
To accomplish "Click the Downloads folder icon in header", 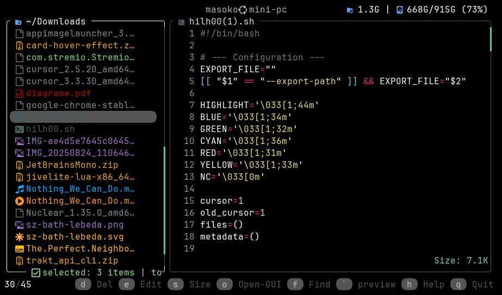I will click(18, 22).
